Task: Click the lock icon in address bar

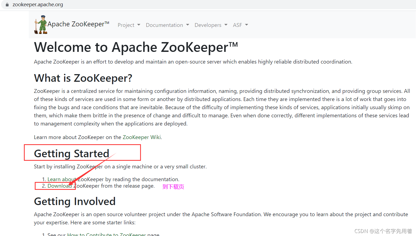Action: pos(7,5)
